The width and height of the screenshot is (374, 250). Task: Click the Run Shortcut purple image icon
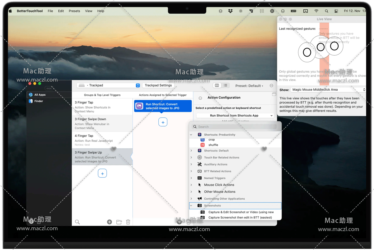click(x=139, y=106)
